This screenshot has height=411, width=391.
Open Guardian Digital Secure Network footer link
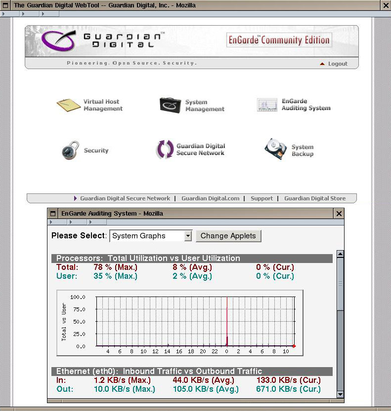click(x=125, y=198)
